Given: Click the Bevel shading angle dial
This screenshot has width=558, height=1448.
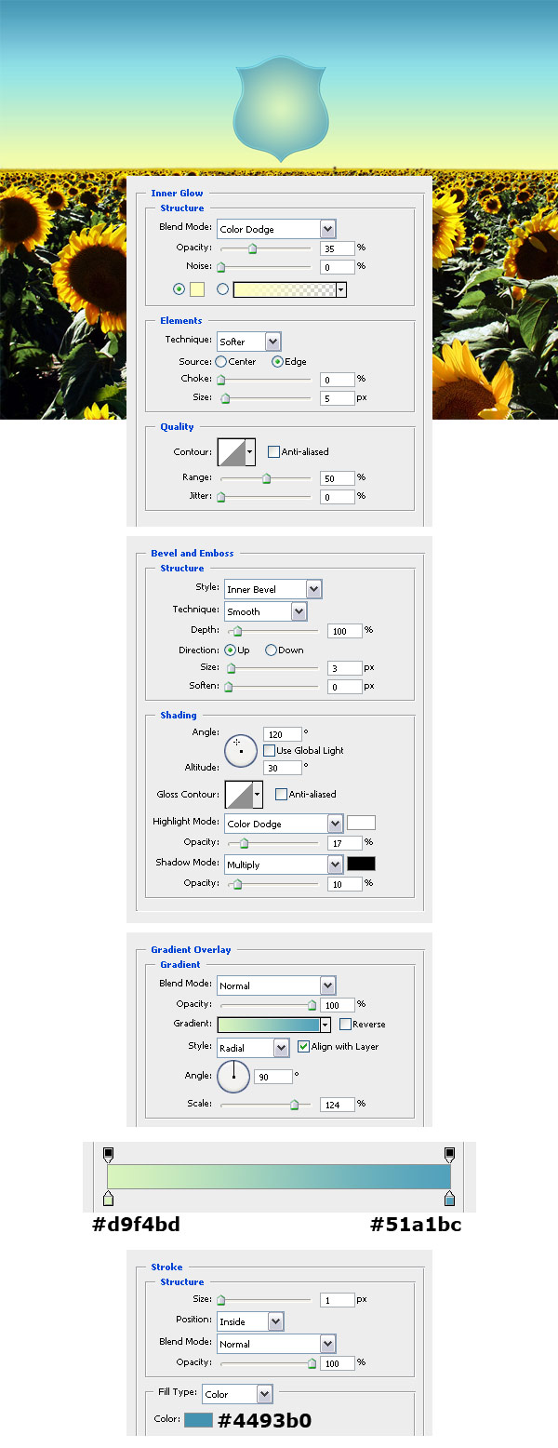Looking at the screenshot, I should click(x=241, y=750).
